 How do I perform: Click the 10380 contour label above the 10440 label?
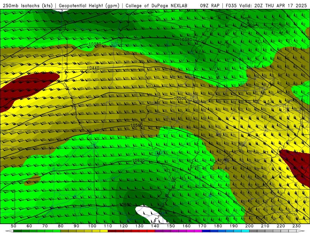coord(95,44)
